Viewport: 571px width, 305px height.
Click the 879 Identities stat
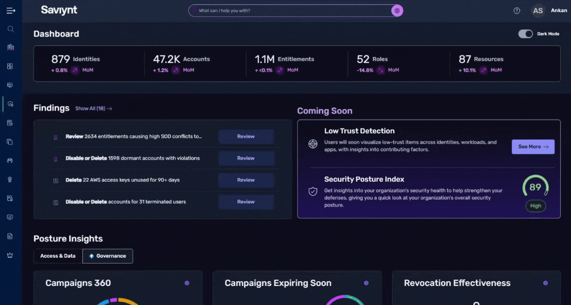click(x=75, y=59)
